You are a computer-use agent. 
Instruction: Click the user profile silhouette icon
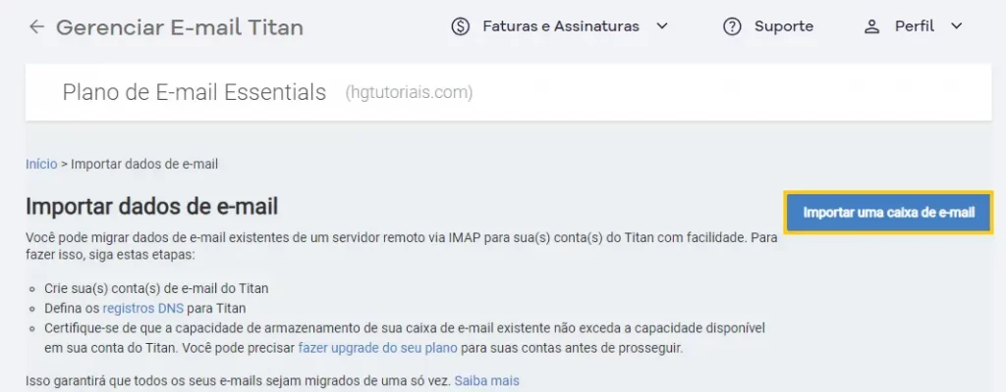(871, 26)
